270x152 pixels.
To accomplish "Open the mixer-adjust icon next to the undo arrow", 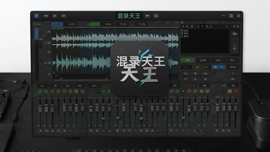I will [156, 16].
